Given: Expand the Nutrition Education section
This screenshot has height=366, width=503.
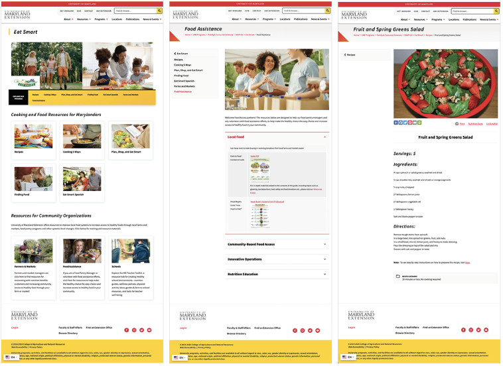Looking at the screenshot, I should click(277, 274).
